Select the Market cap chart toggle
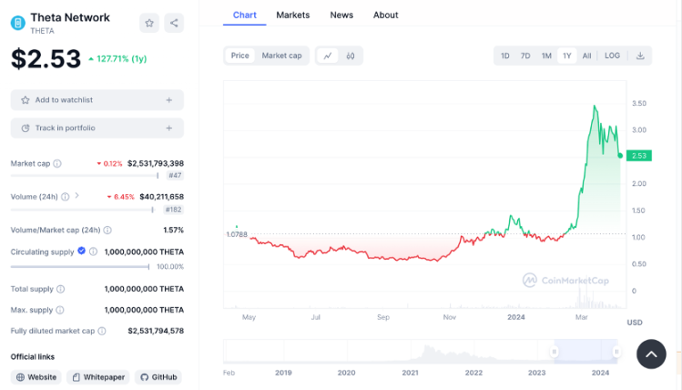 281,56
